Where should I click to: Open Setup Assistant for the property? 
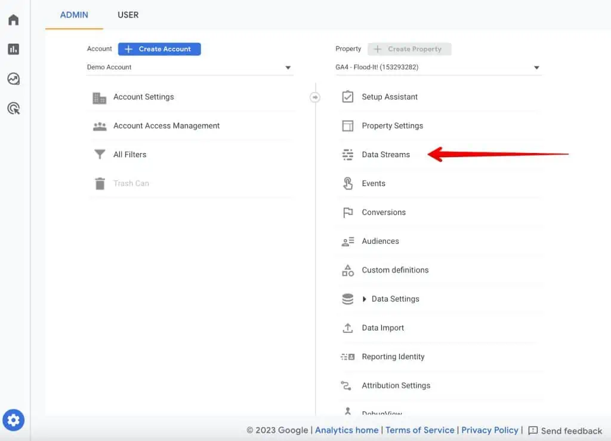click(388, 97)
